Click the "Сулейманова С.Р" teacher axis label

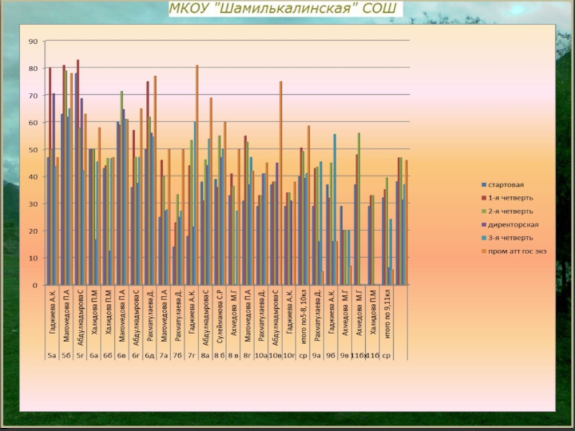(220, 318)
